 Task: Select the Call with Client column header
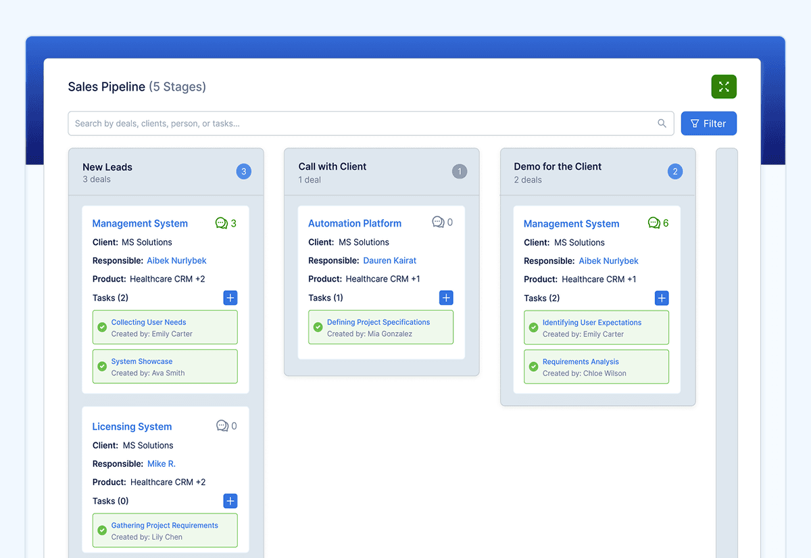(333, 166)
